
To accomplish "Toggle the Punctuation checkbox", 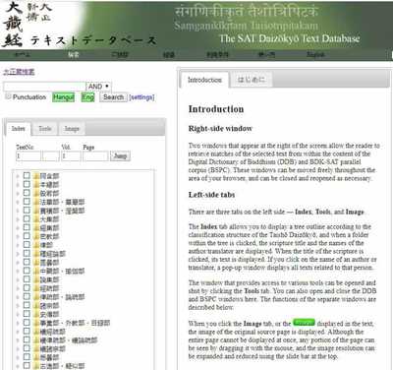I will (8, 96).
